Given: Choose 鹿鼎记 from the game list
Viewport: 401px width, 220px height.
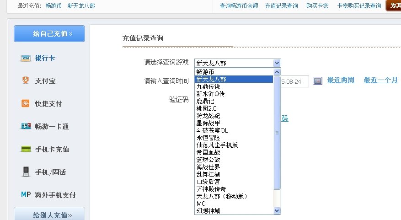Looking at the screenshot, I should coord(234,101).
